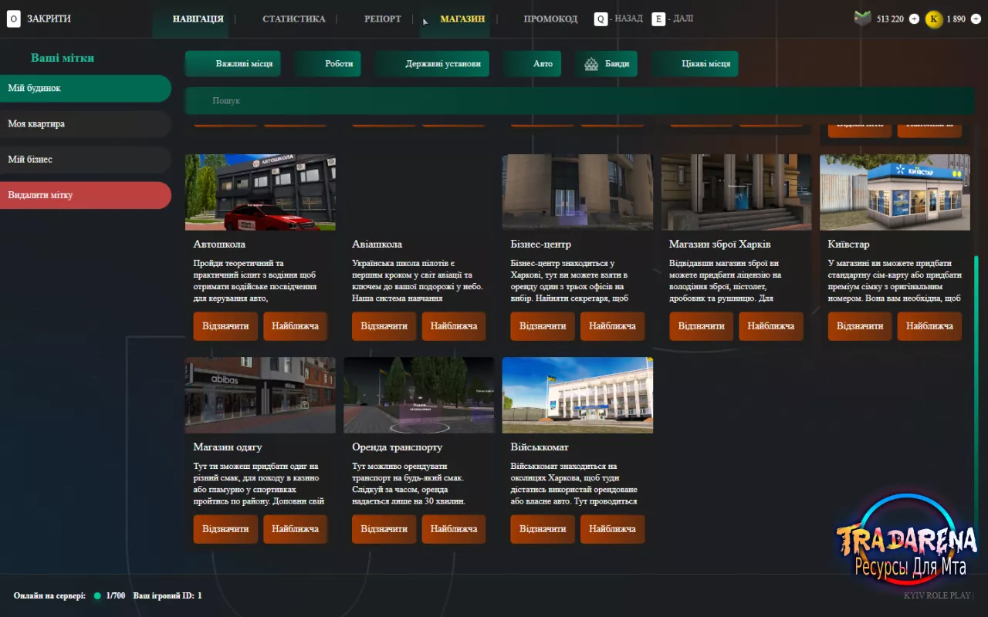Click the O key icon beside ЗАКРИТИ
Viewport: 988px width, 617px height.
(x=13, y=19)
